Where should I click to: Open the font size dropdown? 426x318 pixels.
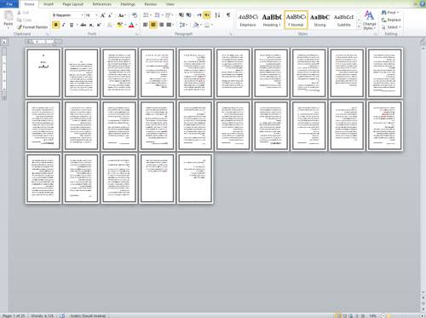coord(96,15)
